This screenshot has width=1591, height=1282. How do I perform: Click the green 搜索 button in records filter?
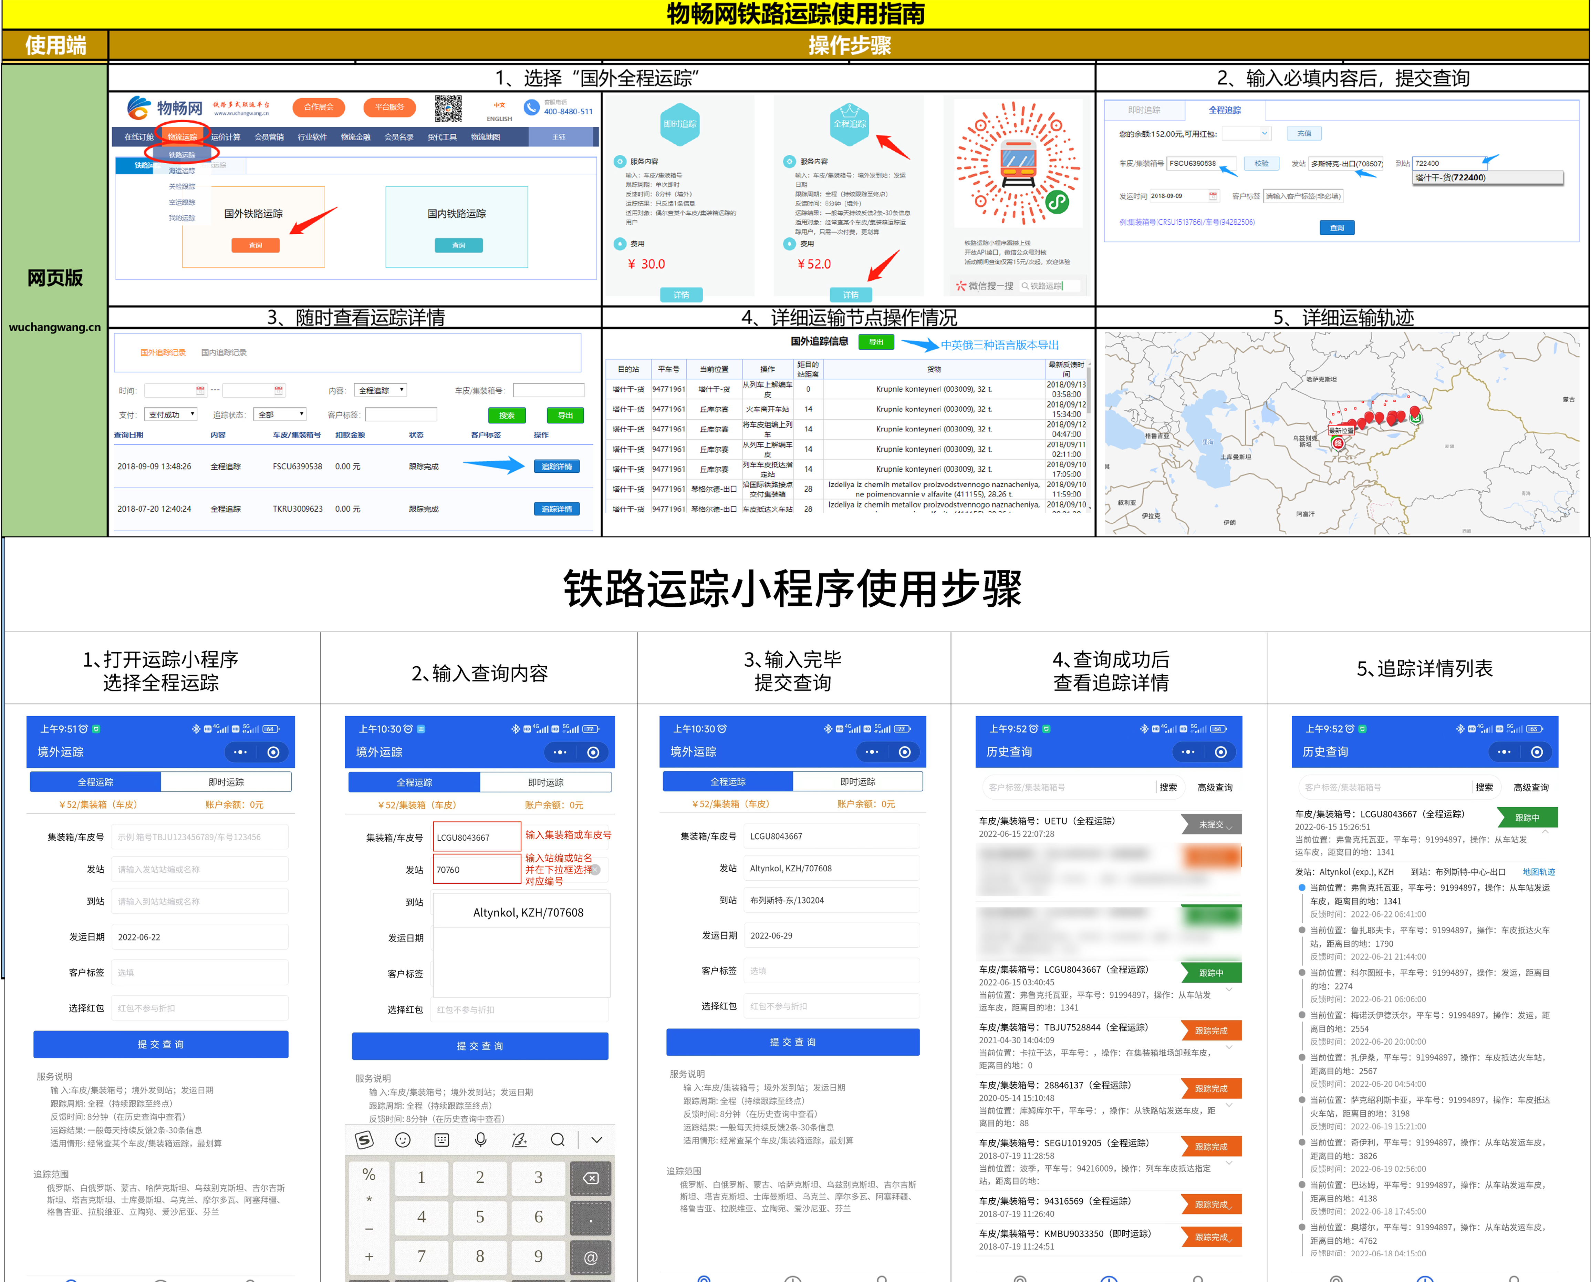point(506,415)
